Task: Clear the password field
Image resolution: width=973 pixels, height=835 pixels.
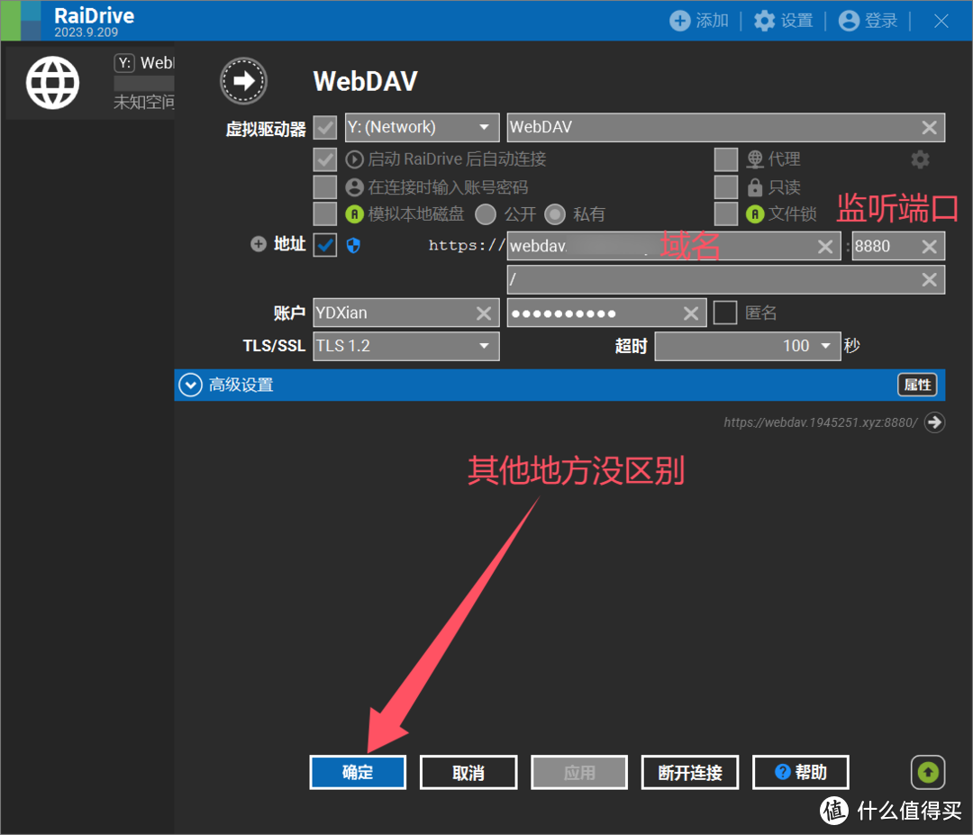Action: [x=691, y=313]
